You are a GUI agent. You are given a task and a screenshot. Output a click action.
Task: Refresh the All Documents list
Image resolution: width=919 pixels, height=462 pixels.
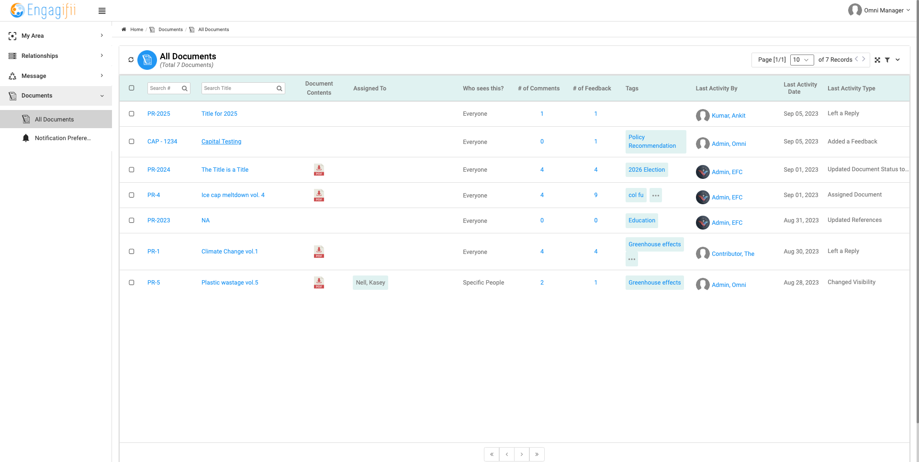[131, 60]
